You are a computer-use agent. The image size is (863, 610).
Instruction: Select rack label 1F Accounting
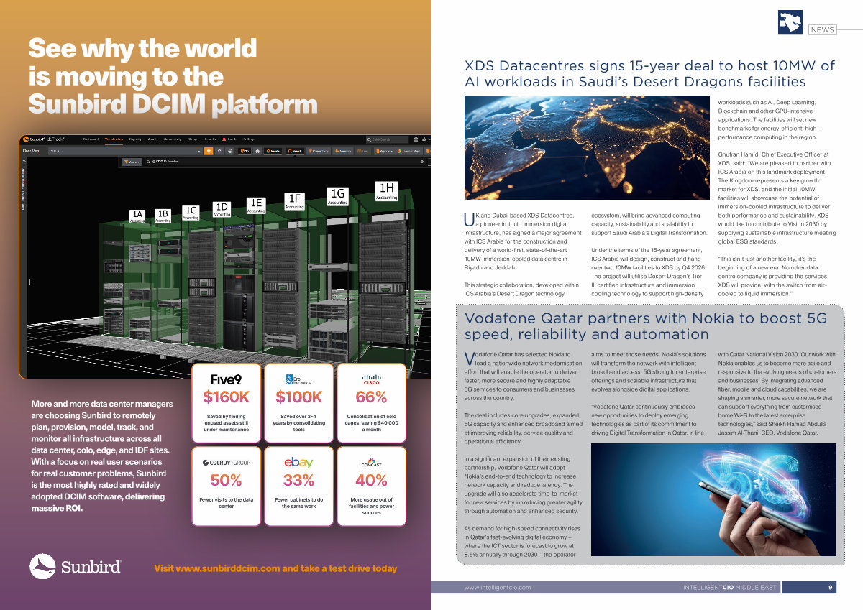point(294,200)
